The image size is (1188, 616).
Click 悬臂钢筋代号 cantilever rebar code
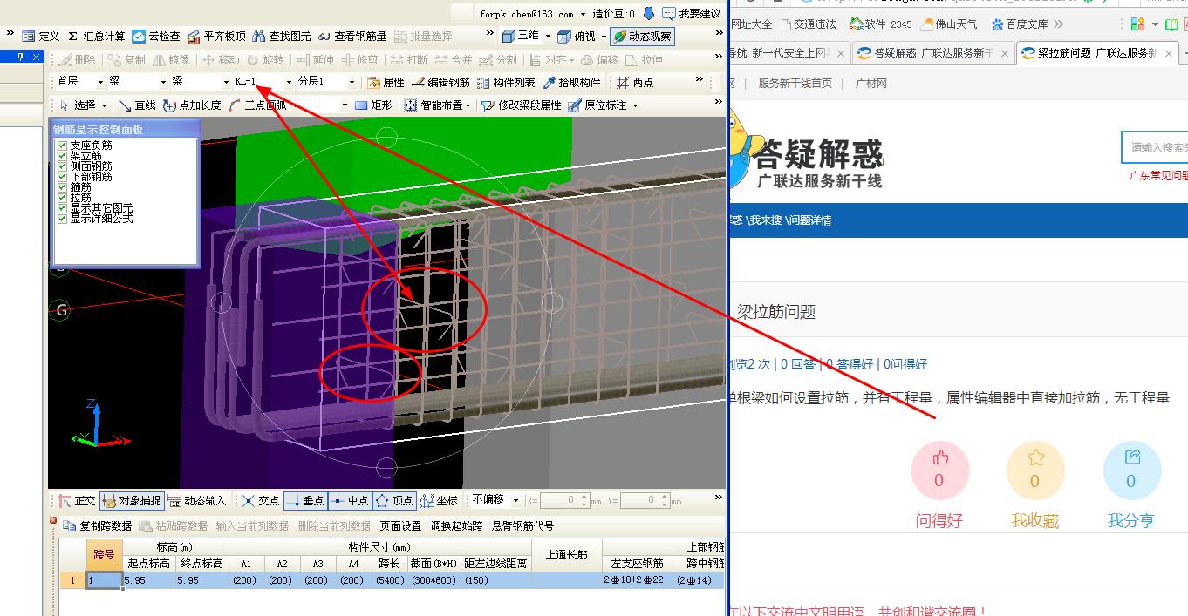(522, 525)
